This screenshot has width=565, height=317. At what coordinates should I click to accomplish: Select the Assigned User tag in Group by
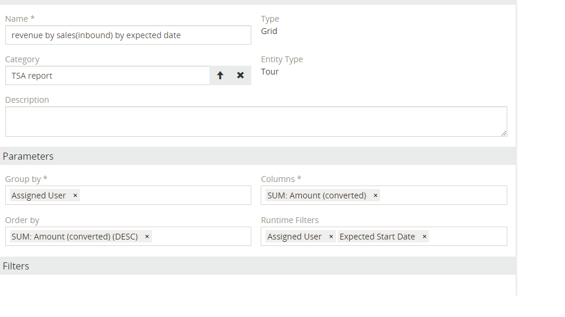click(x=39, y=195)
